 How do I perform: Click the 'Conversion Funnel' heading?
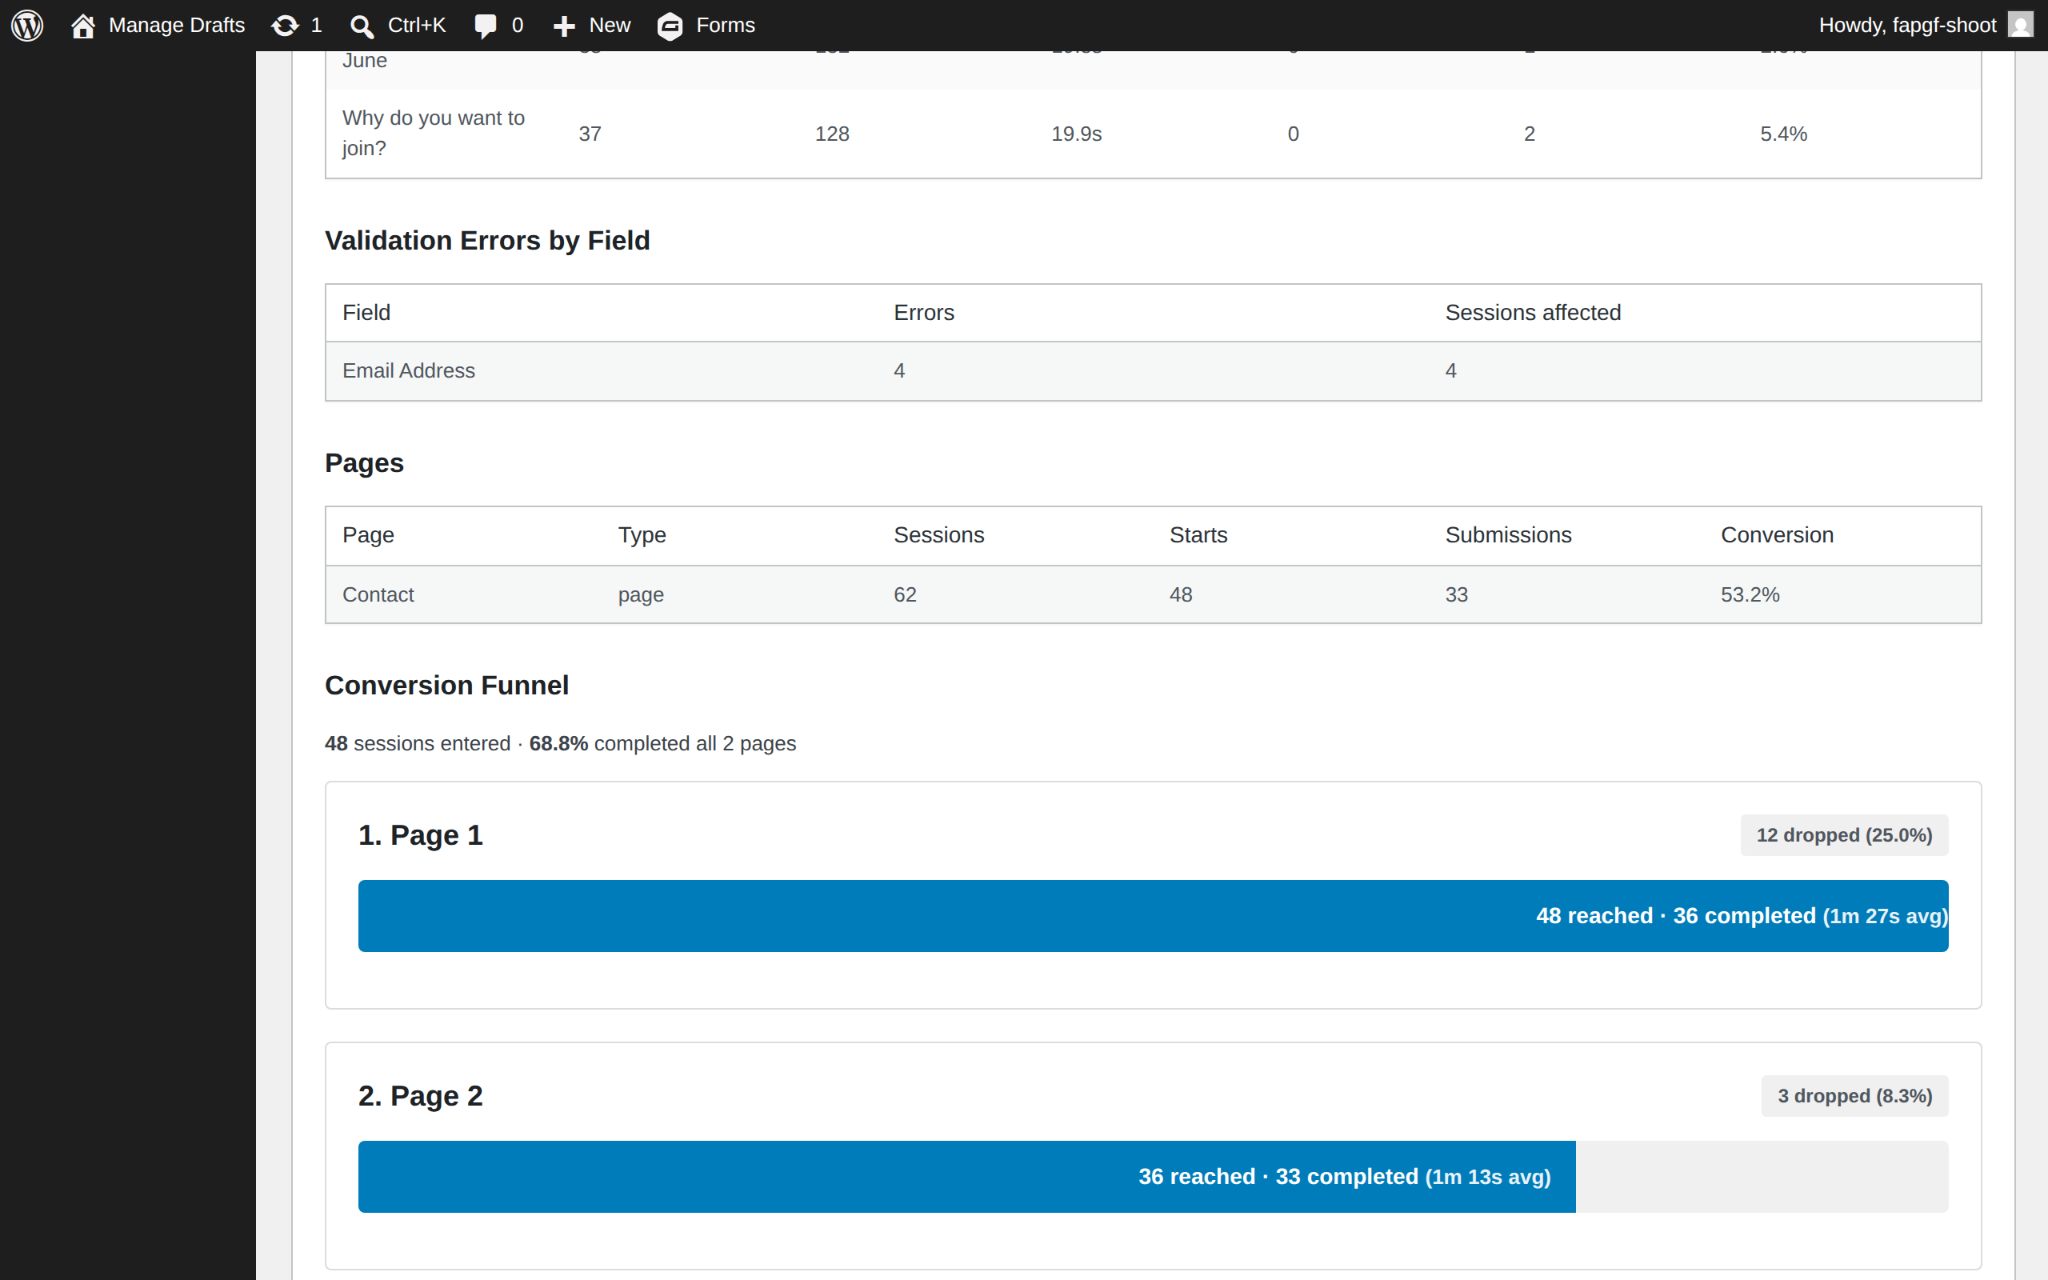pyautogui.click(x=447, y=685)
